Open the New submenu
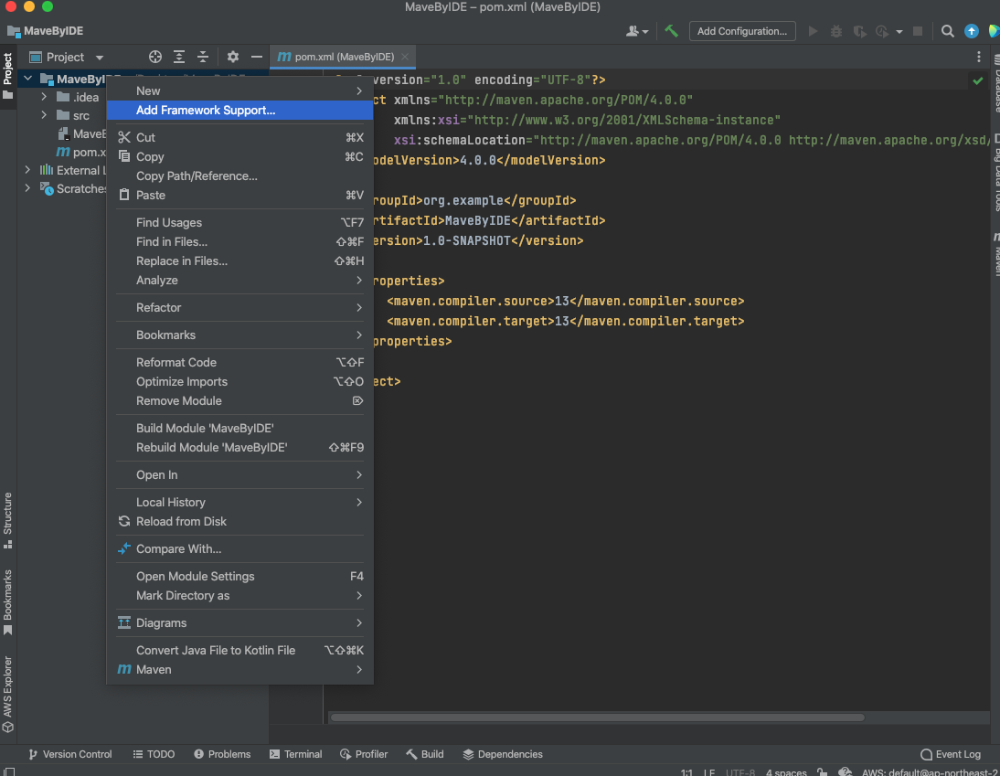1000x776 pixels. point(239,91)
